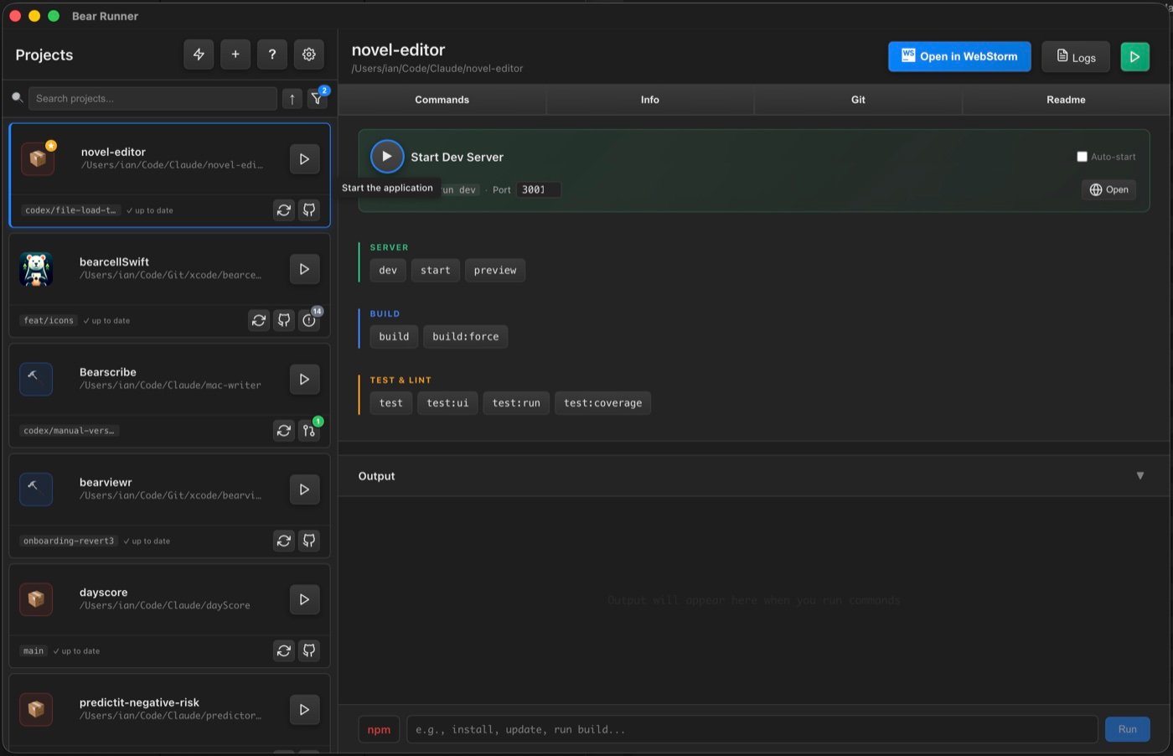Collapse the Output panel with its chevron
The image size is (1173, 756).
point(1140,475)
